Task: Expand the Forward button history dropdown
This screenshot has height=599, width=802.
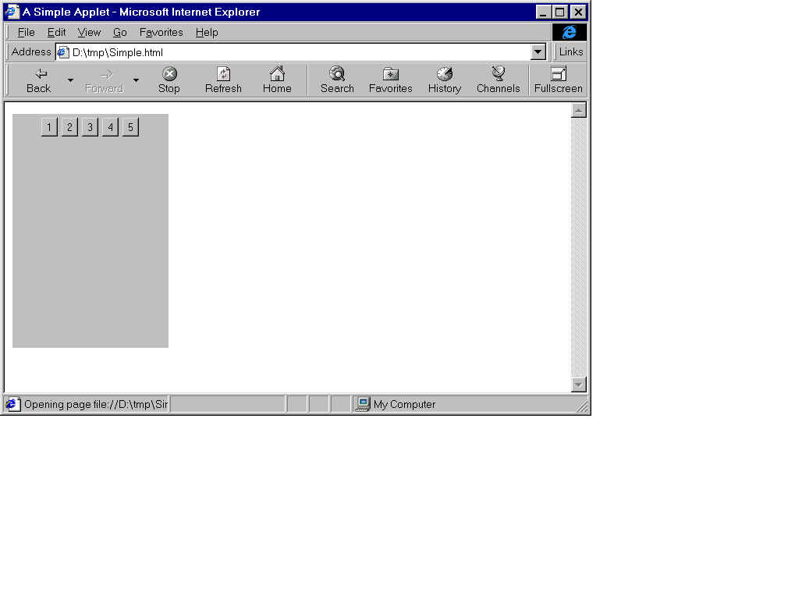Action: [x=136, y=80]
